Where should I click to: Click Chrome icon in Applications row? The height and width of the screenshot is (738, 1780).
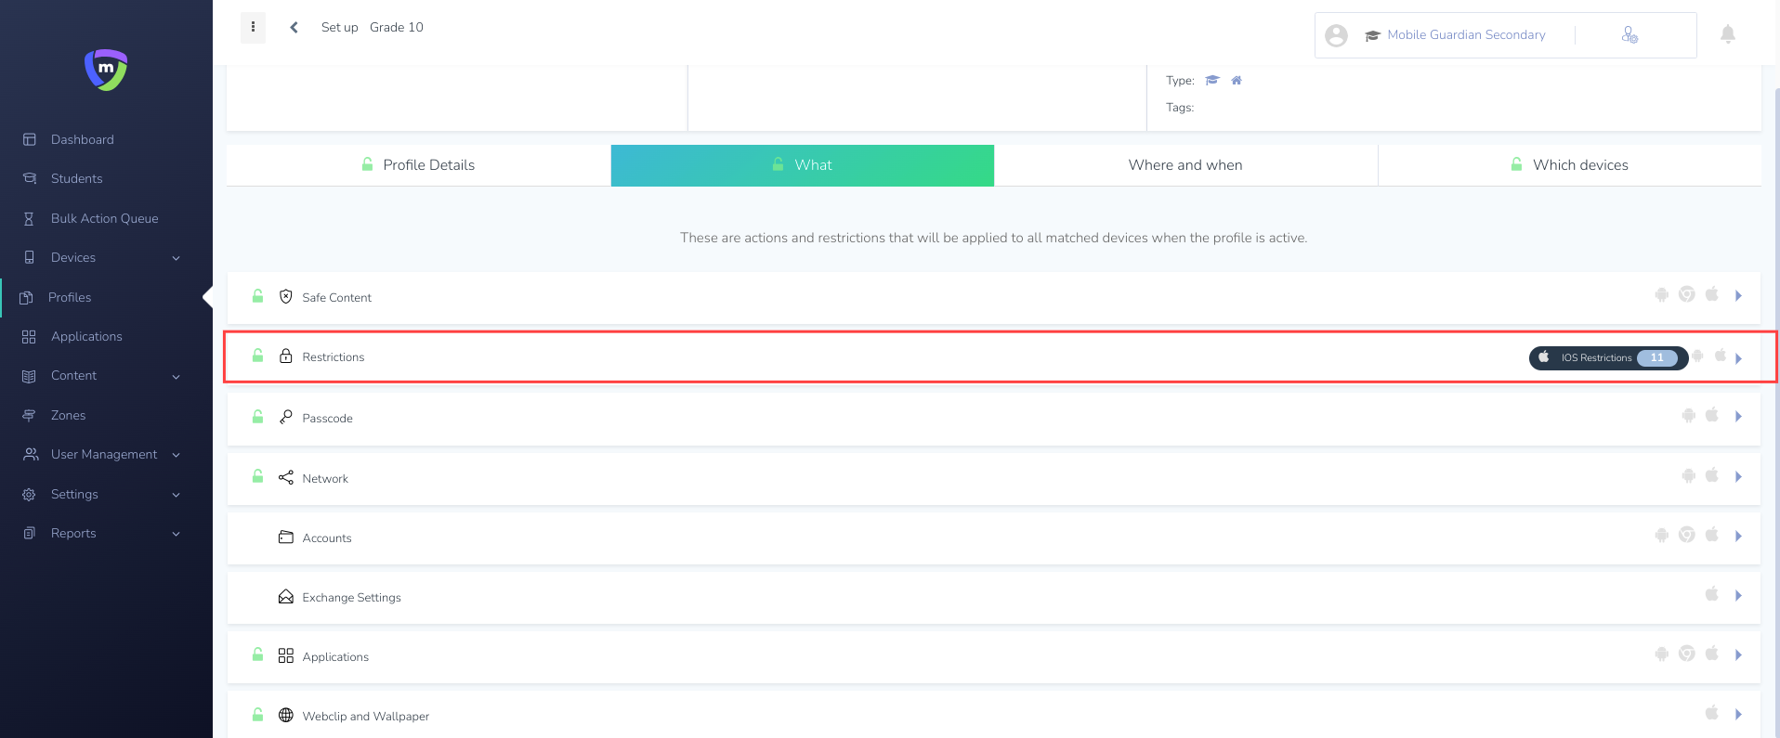tap(1687, 654)
